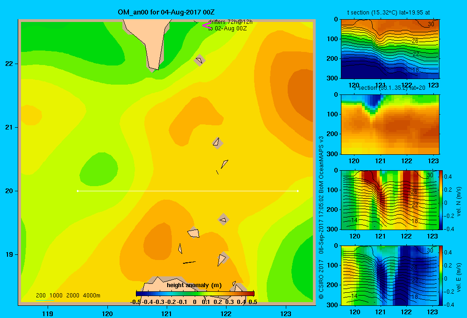Viewport: 467px width, 318px height.
Task: Click the "vel. E (m/s)" axis label
Action: click(459, 277)
